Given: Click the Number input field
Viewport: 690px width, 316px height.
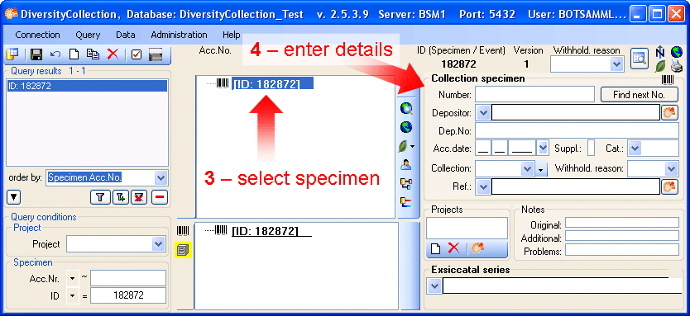Looking at the screenshot, I should 534,94.
